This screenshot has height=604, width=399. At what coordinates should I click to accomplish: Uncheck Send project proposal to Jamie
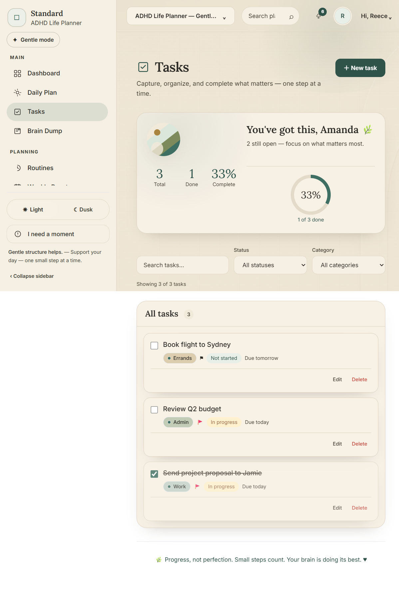coord(154,474)
